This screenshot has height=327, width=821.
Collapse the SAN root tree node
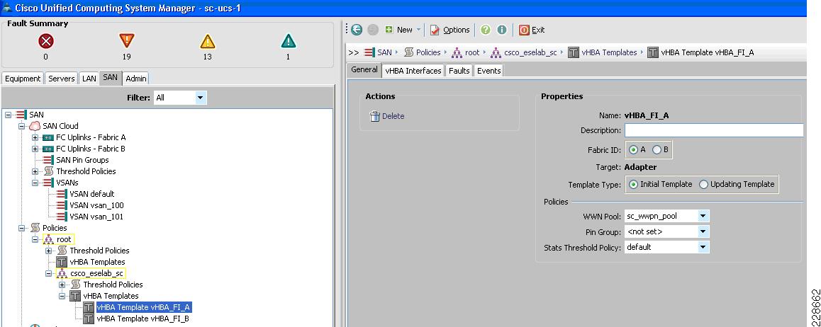(x=9, y=115)
